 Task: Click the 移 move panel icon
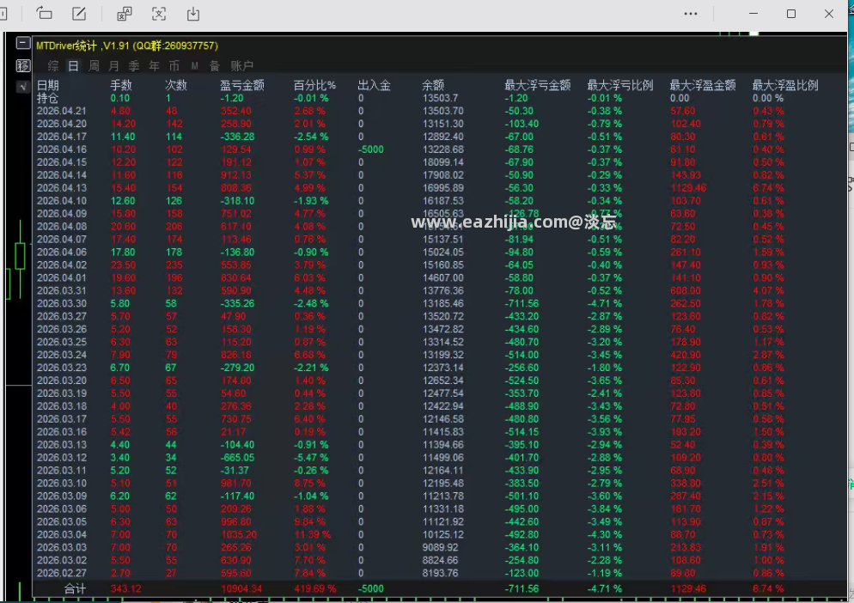pos(23,66)
